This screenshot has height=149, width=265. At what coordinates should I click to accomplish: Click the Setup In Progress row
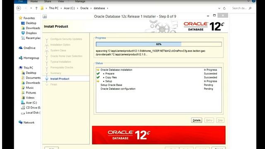tap(159, 81)
